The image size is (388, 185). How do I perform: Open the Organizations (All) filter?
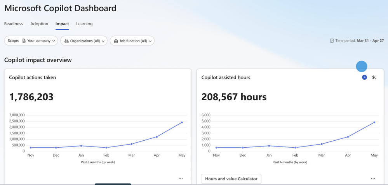(x=84, y=41)
